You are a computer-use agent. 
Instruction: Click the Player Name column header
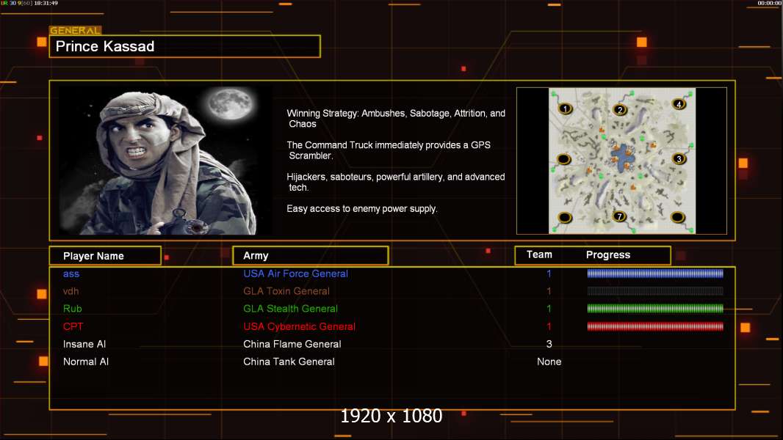[105, 256]
